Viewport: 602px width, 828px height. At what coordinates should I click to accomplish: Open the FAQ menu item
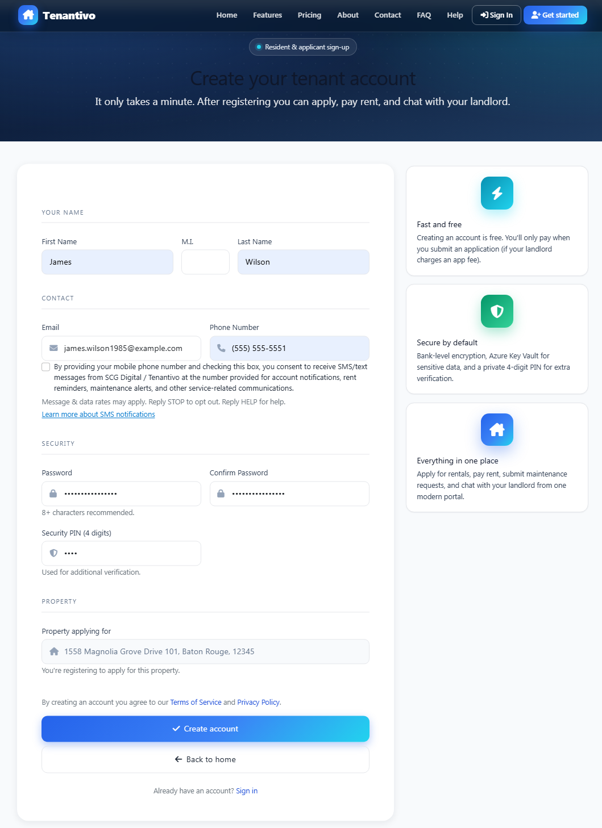(424, 15)
